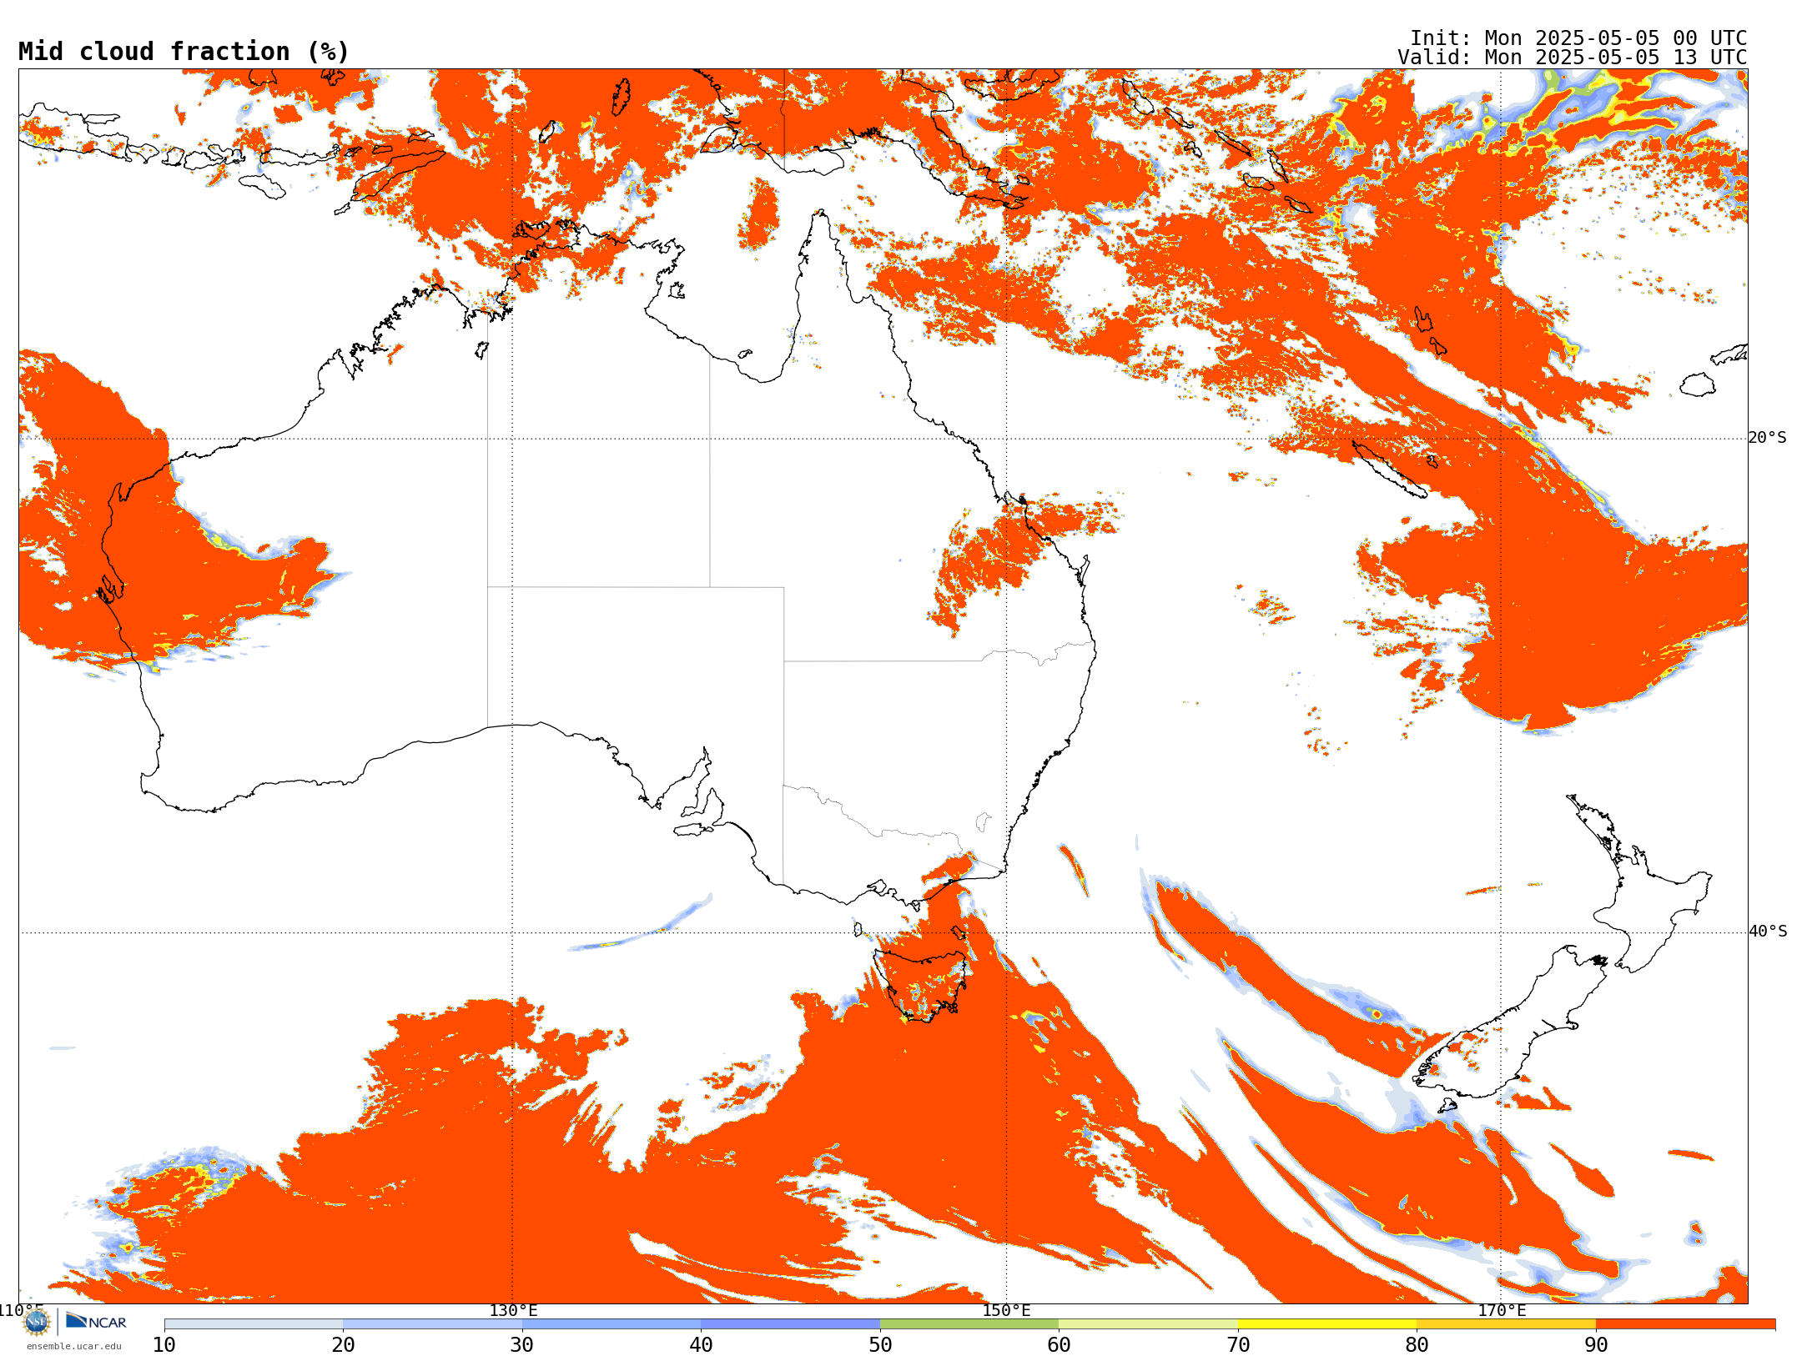Select the 40–50 periwinkle colorbar segment
Screen dimensions: 1802x1356
790,1324
